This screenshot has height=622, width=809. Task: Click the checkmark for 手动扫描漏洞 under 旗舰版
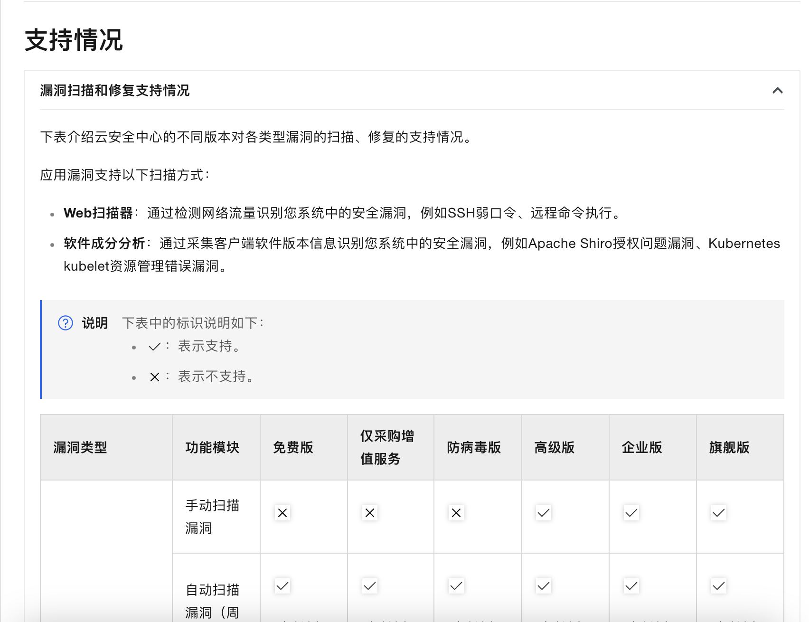click(x=719, y=513)
